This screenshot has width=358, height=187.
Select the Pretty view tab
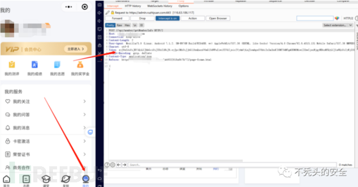click(x=110, y=25)
